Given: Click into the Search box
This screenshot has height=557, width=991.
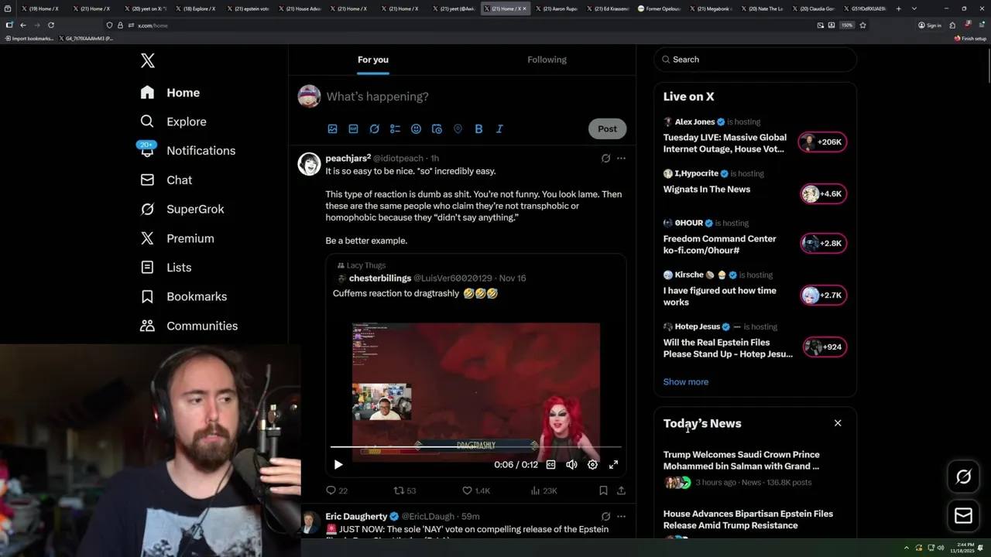Looking at the screenshot, I should click(755, 60).
